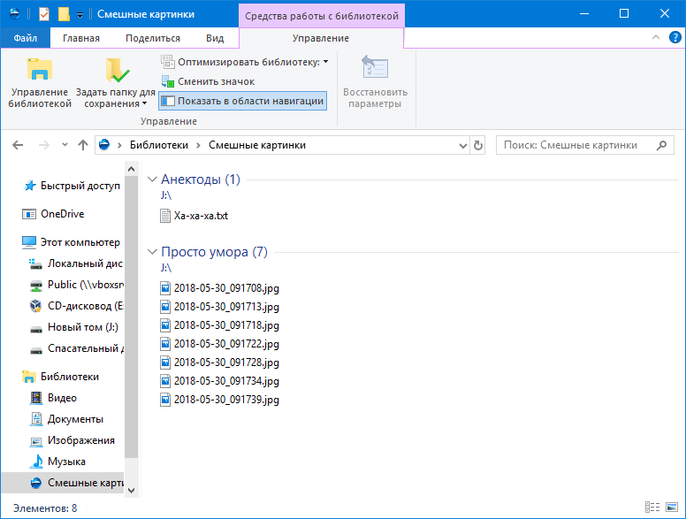Click the search magnifier icon
This screenshot has height=519, width=686.
tap(661, 145)
